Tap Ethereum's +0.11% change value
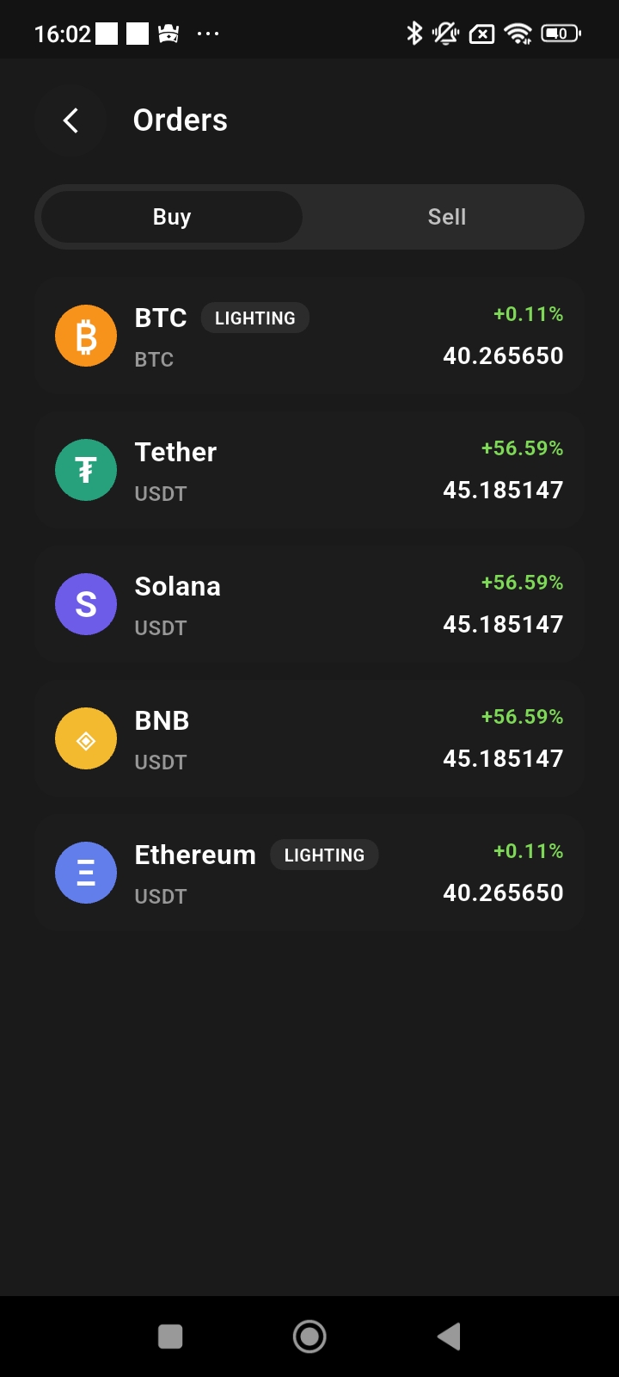Viewport: 619px width, 1377px height. click(x=528, y=851)
